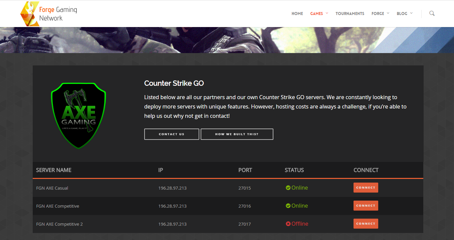The image size is (454, 240).
Task: Click the Online status text for FGN AXE Casual
Action: point(300,188)
